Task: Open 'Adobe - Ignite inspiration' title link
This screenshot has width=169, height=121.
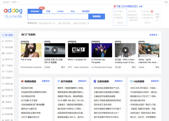Action: point(148,61)
